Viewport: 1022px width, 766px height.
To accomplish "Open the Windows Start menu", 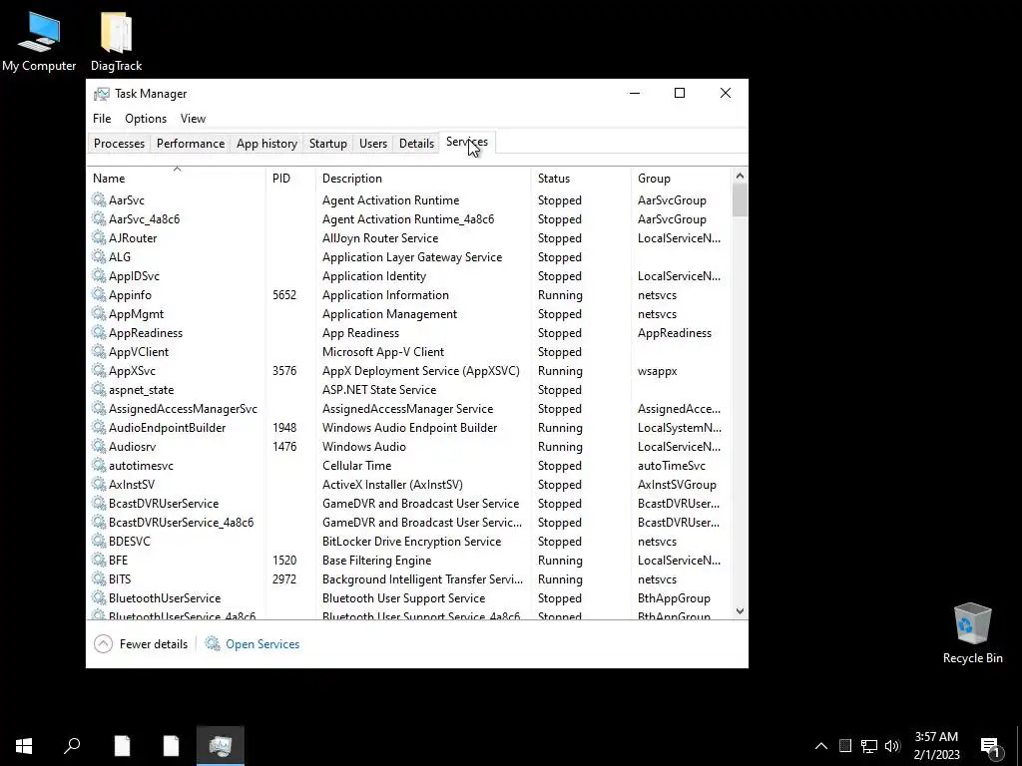I will tap(24, 745).
